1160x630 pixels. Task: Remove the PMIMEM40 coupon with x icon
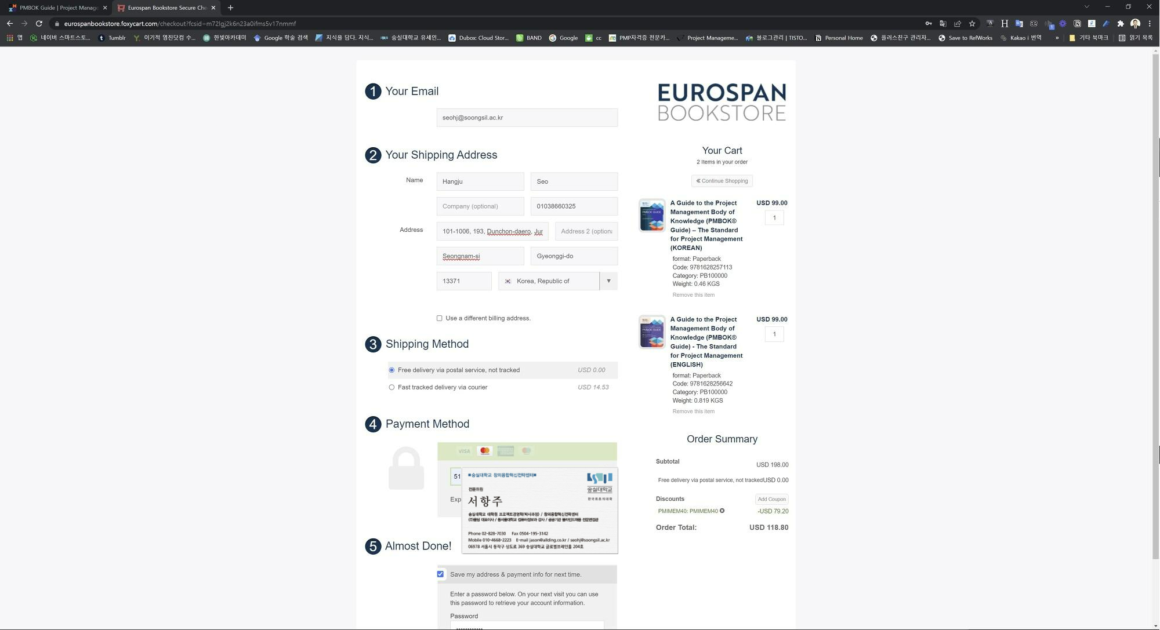point(722,511)
